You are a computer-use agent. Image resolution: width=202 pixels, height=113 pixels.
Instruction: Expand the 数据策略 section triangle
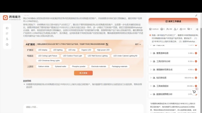(25, 84)
